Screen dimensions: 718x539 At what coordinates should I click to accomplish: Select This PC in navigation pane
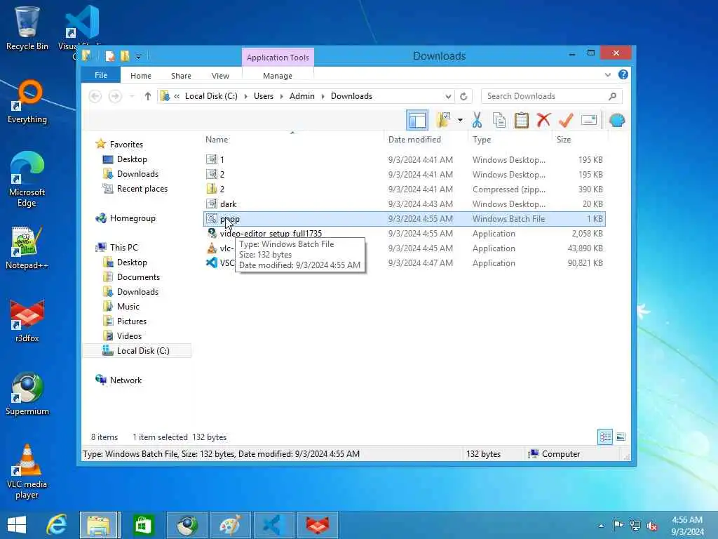click(x=123, y=248)
